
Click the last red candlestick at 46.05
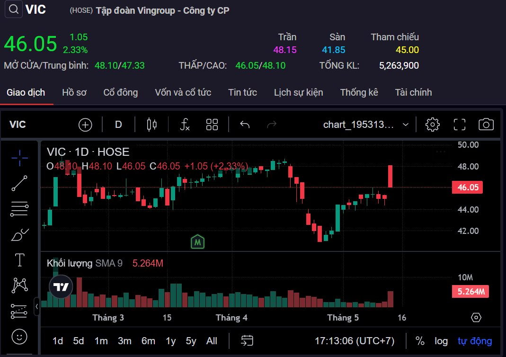click(390, 176)
